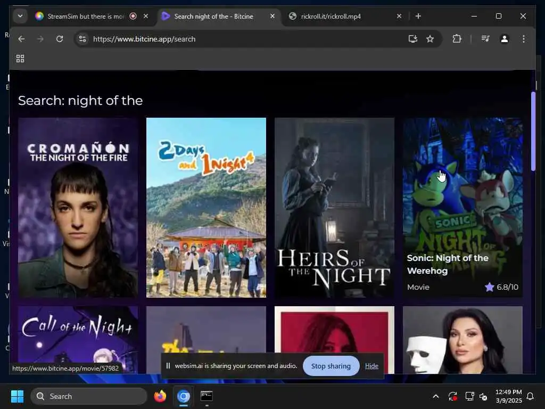Click the Search: night of the heading
545x409 pixels.
80,101
